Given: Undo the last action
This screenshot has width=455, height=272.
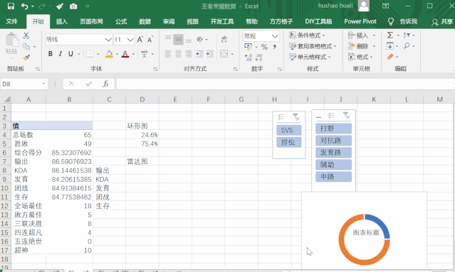Looking at the screenshot, I should [25, 6].
